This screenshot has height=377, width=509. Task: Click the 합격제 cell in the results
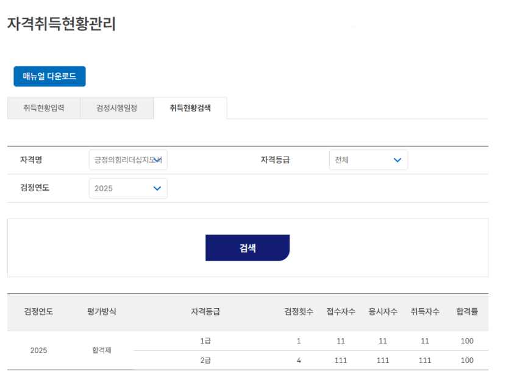pos(101,351)
